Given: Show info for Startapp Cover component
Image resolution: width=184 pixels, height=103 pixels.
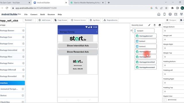Looking at the screenshot, I should point(23,43).
